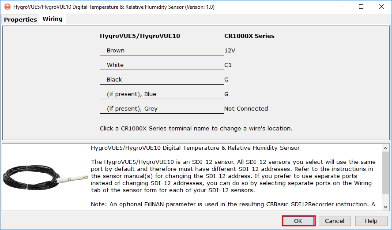Image resolution: width=392 pixels, height=230 pixels.
Task: Click the G terminal for Blue wire
Action: click(x=226, y=94)
